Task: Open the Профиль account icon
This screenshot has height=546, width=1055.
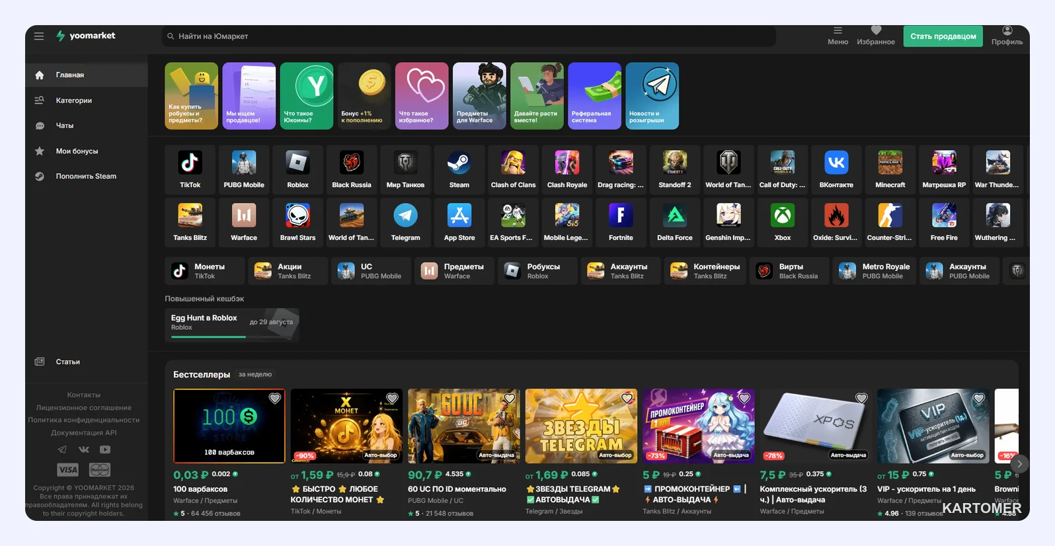Action: [1007, 36]
